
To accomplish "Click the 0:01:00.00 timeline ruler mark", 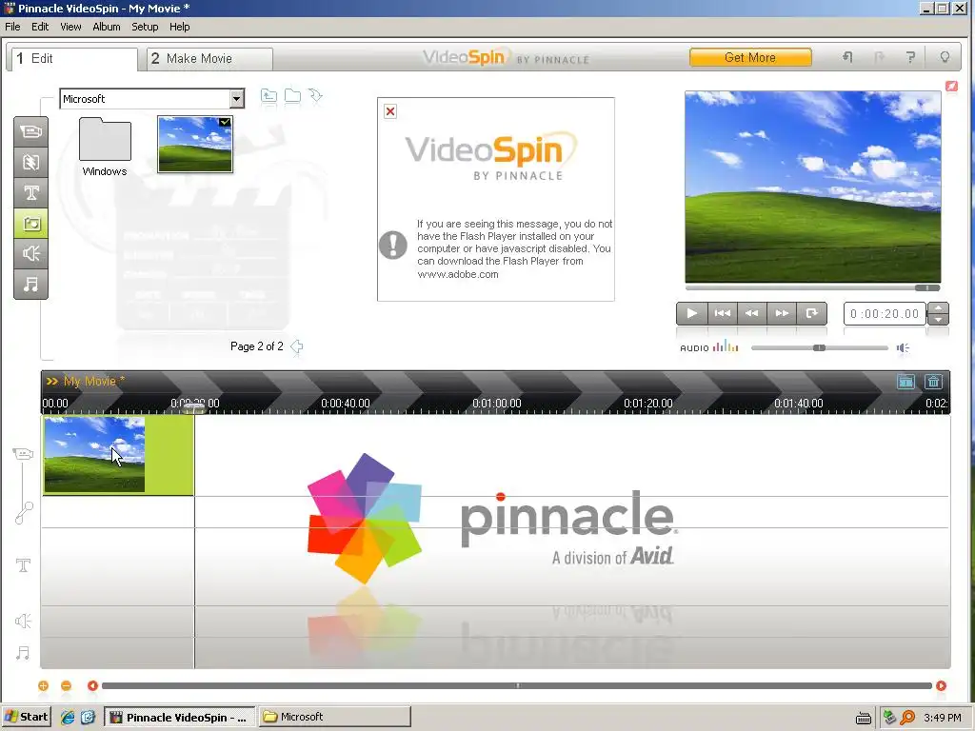I will coord(496,403).
